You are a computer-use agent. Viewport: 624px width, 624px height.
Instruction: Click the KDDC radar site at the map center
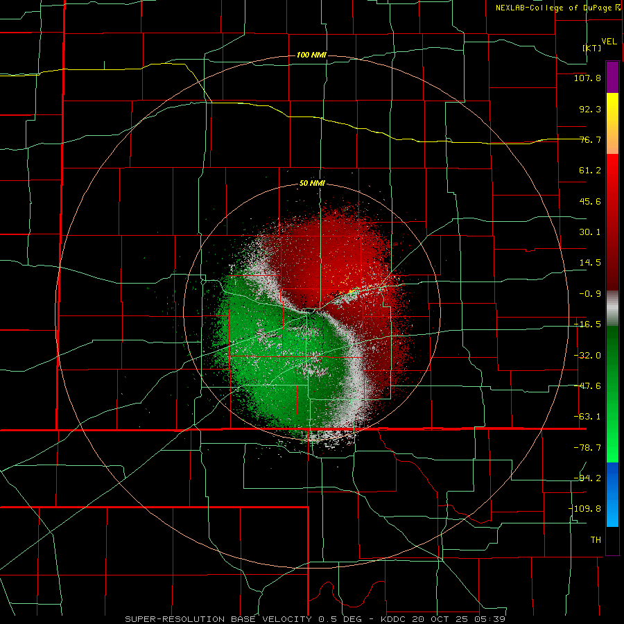pos(313,313)
